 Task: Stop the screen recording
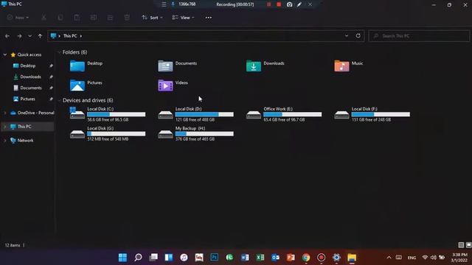279,4
